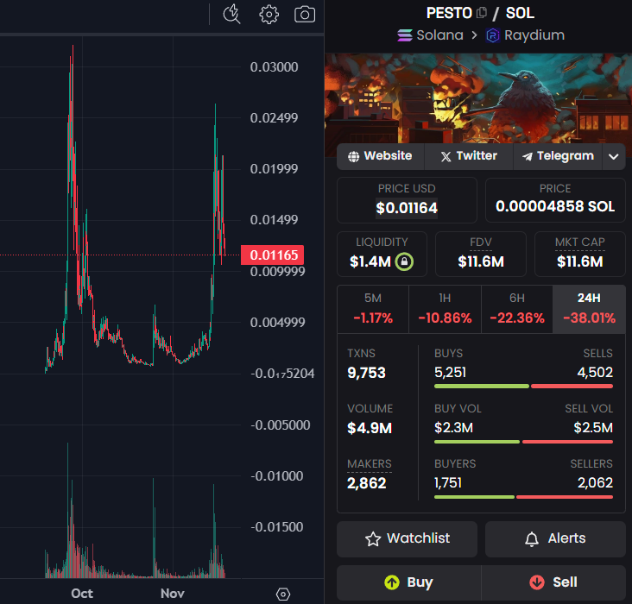Image resolution: width=632 pixels, height=604 pixels.
Task: Click the PESTO token name title
Action: pyautogui.click(x=449, y=13)
